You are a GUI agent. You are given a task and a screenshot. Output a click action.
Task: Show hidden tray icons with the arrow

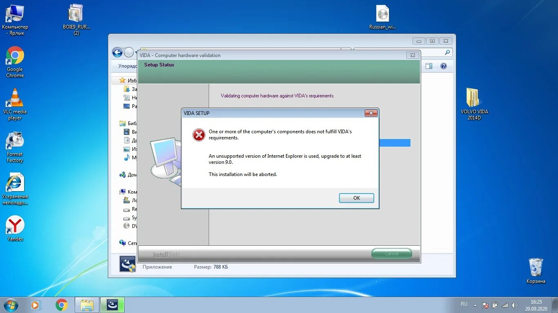point(475,305)
